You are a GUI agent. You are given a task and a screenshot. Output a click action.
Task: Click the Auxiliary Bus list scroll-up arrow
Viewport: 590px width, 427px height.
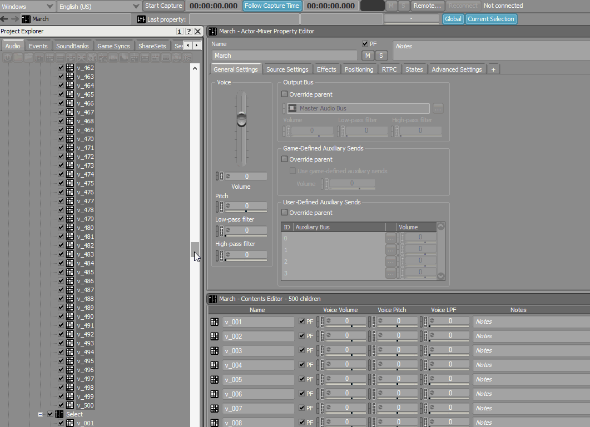tap(440, 227)
